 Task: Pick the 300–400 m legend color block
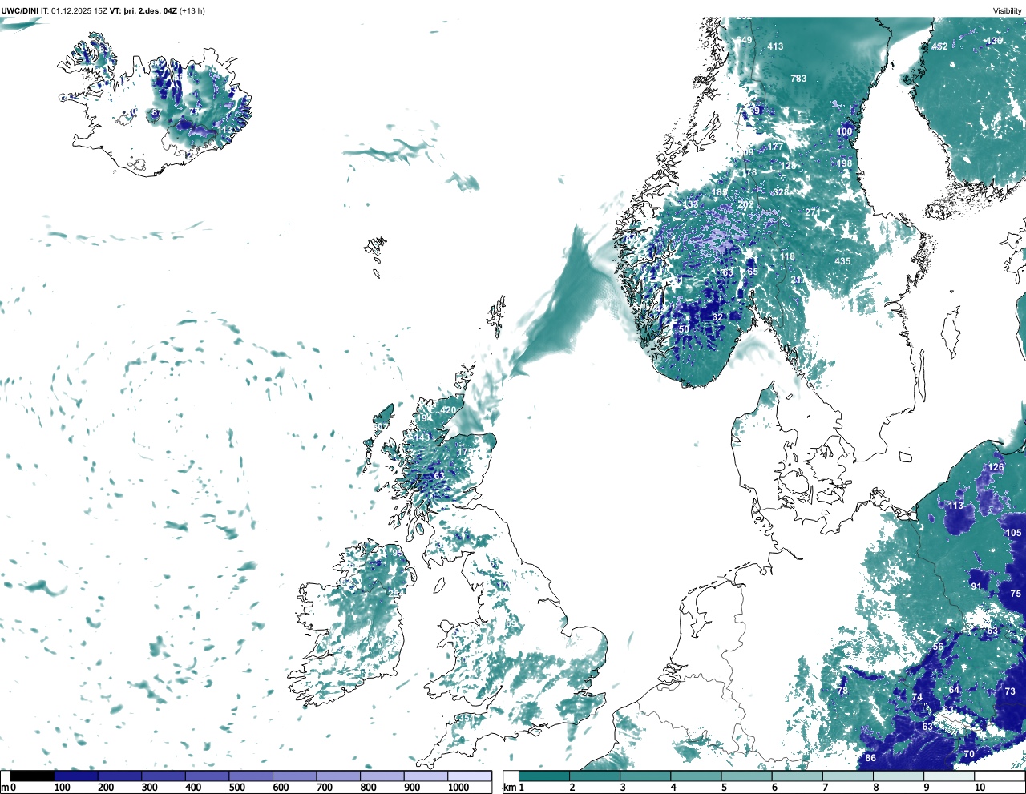[164, 776]
